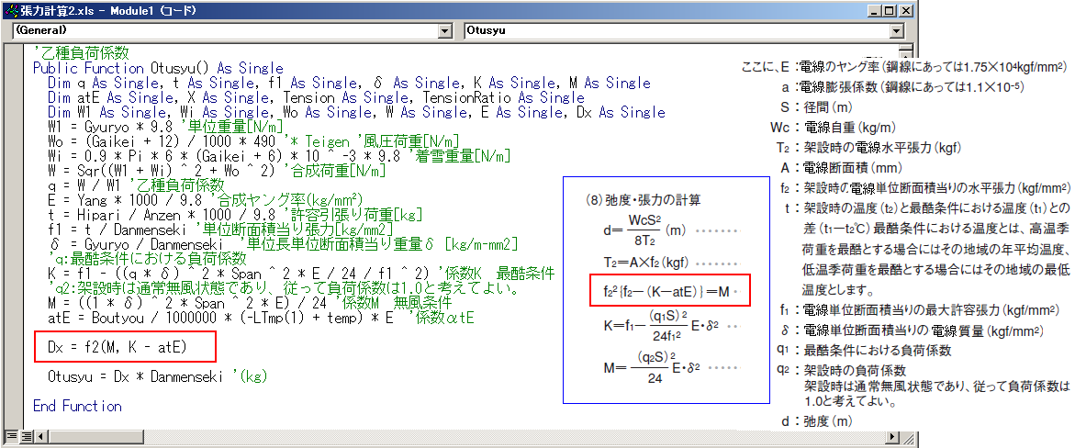Click the definition 'a：電線膨張係数'

click(904, 87)
